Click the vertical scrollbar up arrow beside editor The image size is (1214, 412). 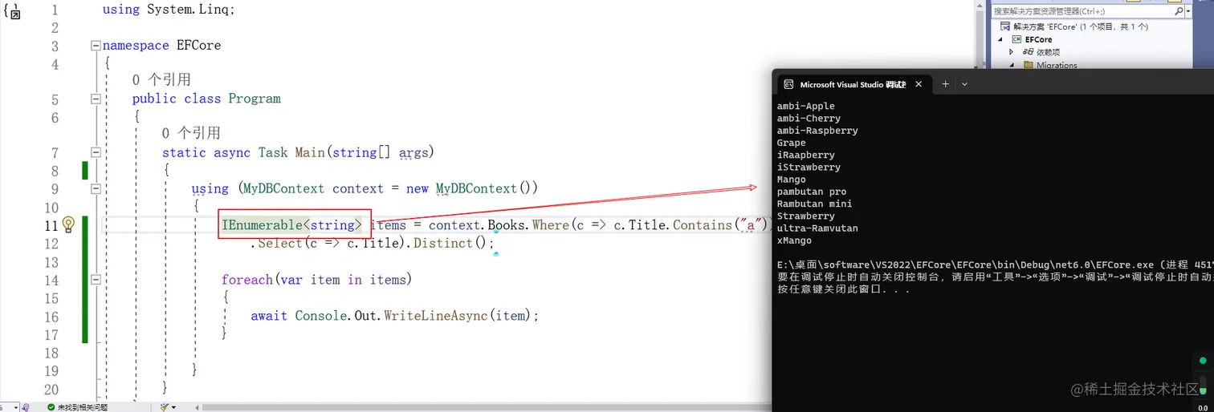(980, 6)
